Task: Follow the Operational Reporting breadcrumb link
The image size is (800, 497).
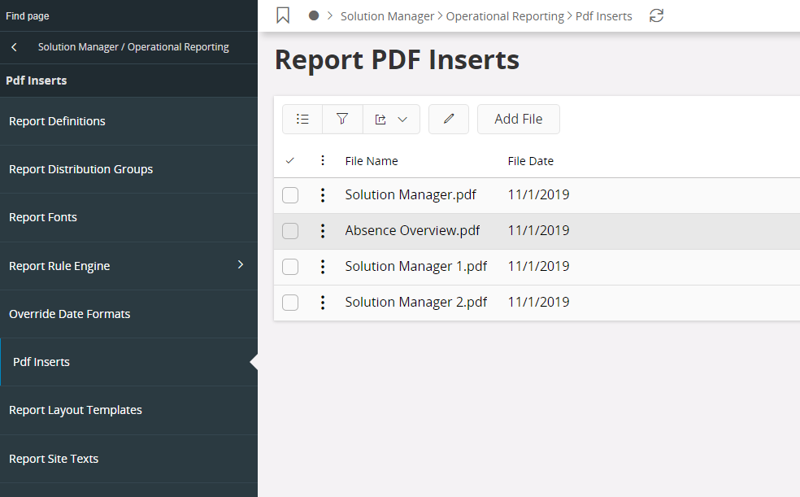Action: pyautogui.click(x=505, y=16)
